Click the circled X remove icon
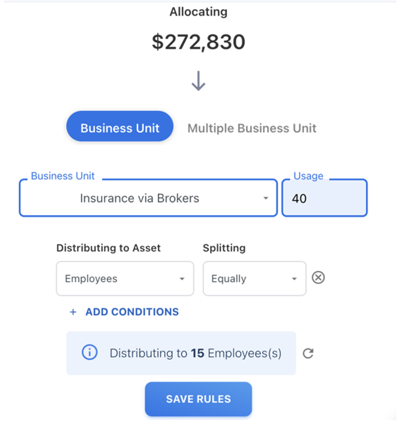This screenshot has width=413, height=434. [318, 277]
